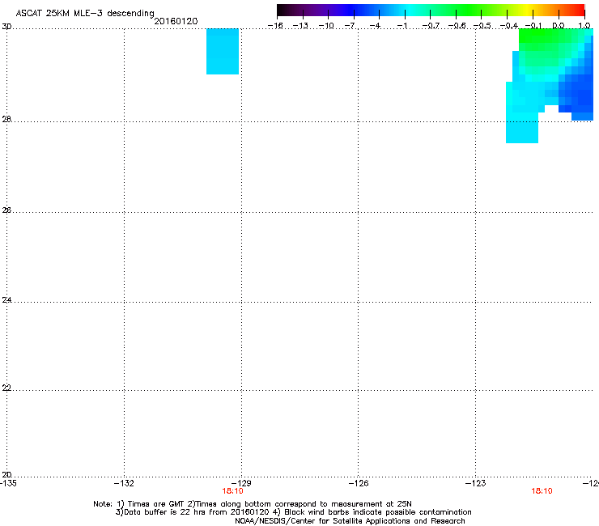Click the colorbar label -16
Viewport: 599px width, 526px height.
tap(275, 26)
